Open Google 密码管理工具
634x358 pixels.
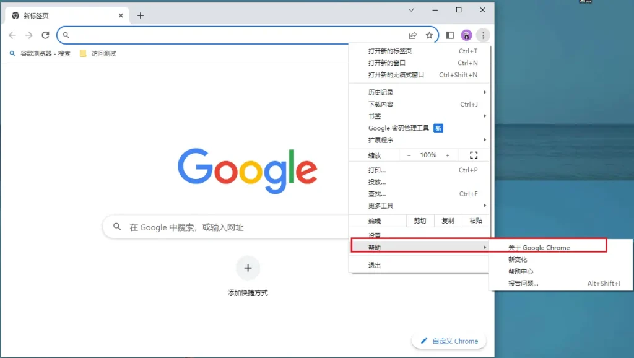click(x=420, y=128)
